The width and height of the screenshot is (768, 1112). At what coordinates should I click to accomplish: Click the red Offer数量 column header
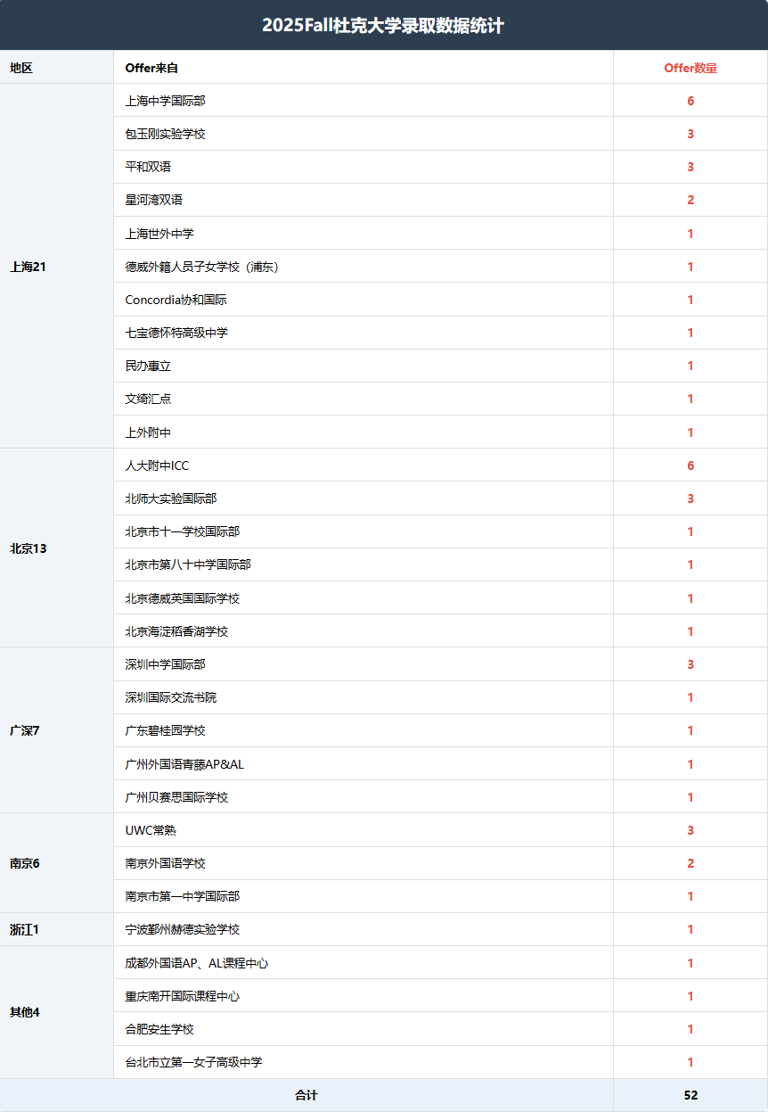click(x=690, y=68)
